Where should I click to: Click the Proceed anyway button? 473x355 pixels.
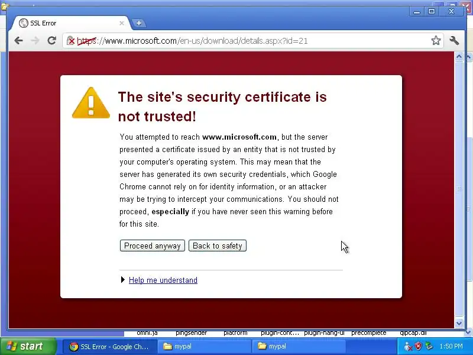153,246
